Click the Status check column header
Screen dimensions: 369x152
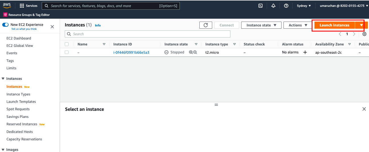pyautogui.click(x=254, y=44)
